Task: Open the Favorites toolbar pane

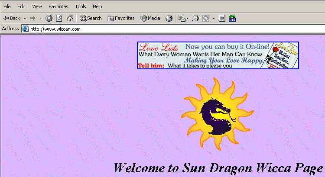Action: click(x=121, y=19)
